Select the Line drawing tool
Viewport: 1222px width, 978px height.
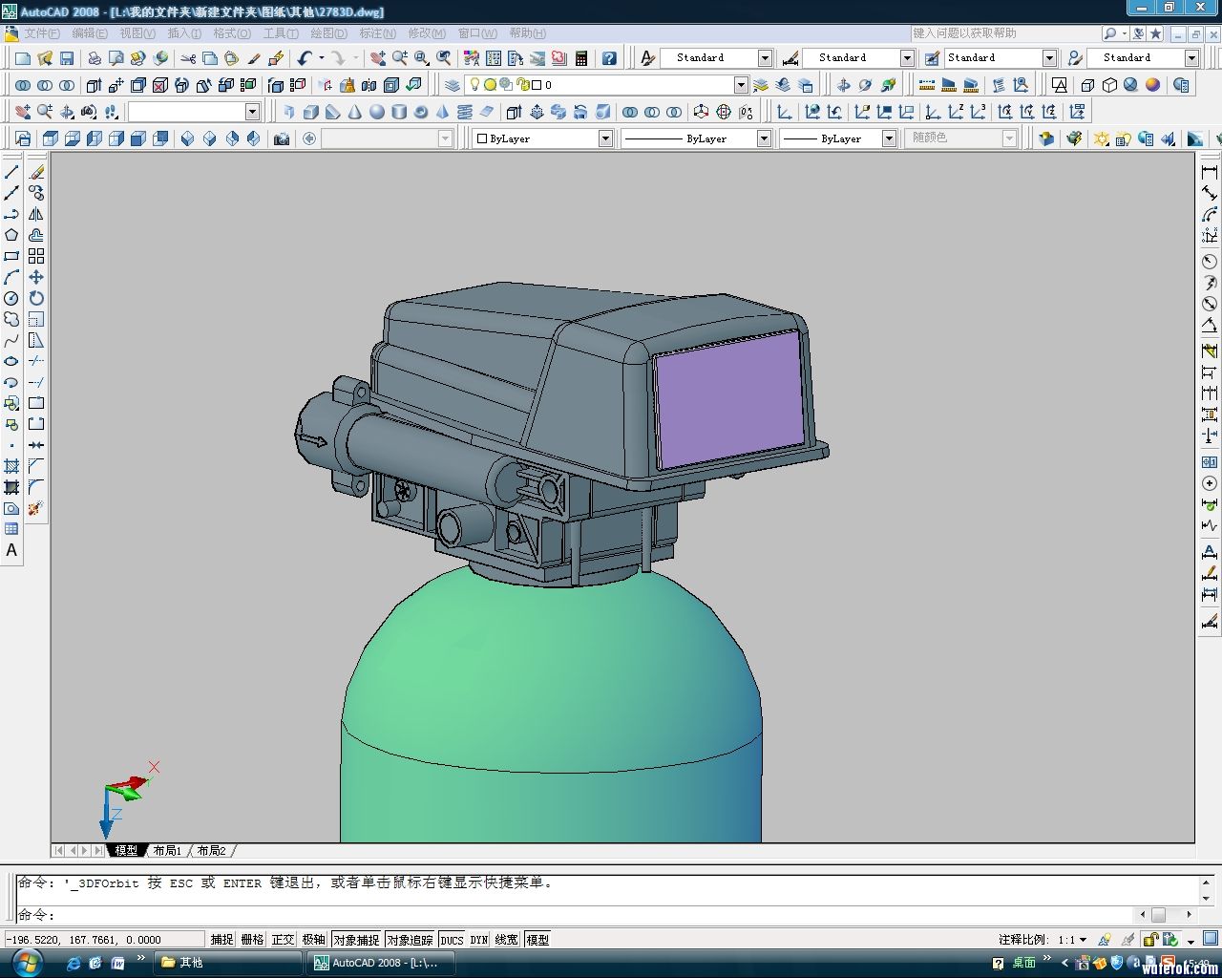coord(11,172)
